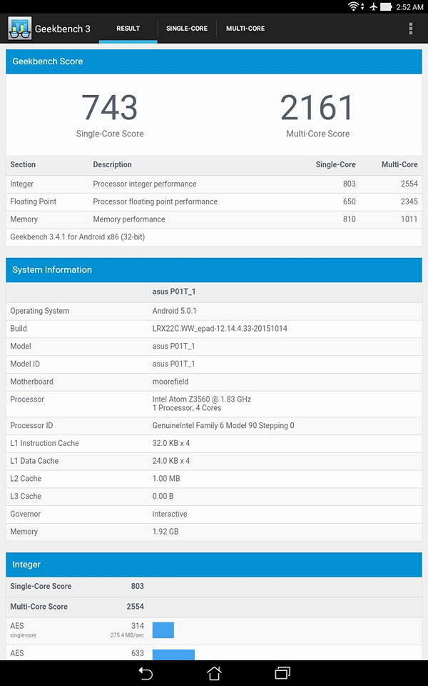Tap the Floating Point row label
Screen dimensions: 428x686
[x=34, y=202]
